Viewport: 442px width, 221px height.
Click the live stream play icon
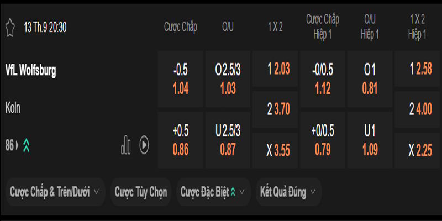point(144,145)
